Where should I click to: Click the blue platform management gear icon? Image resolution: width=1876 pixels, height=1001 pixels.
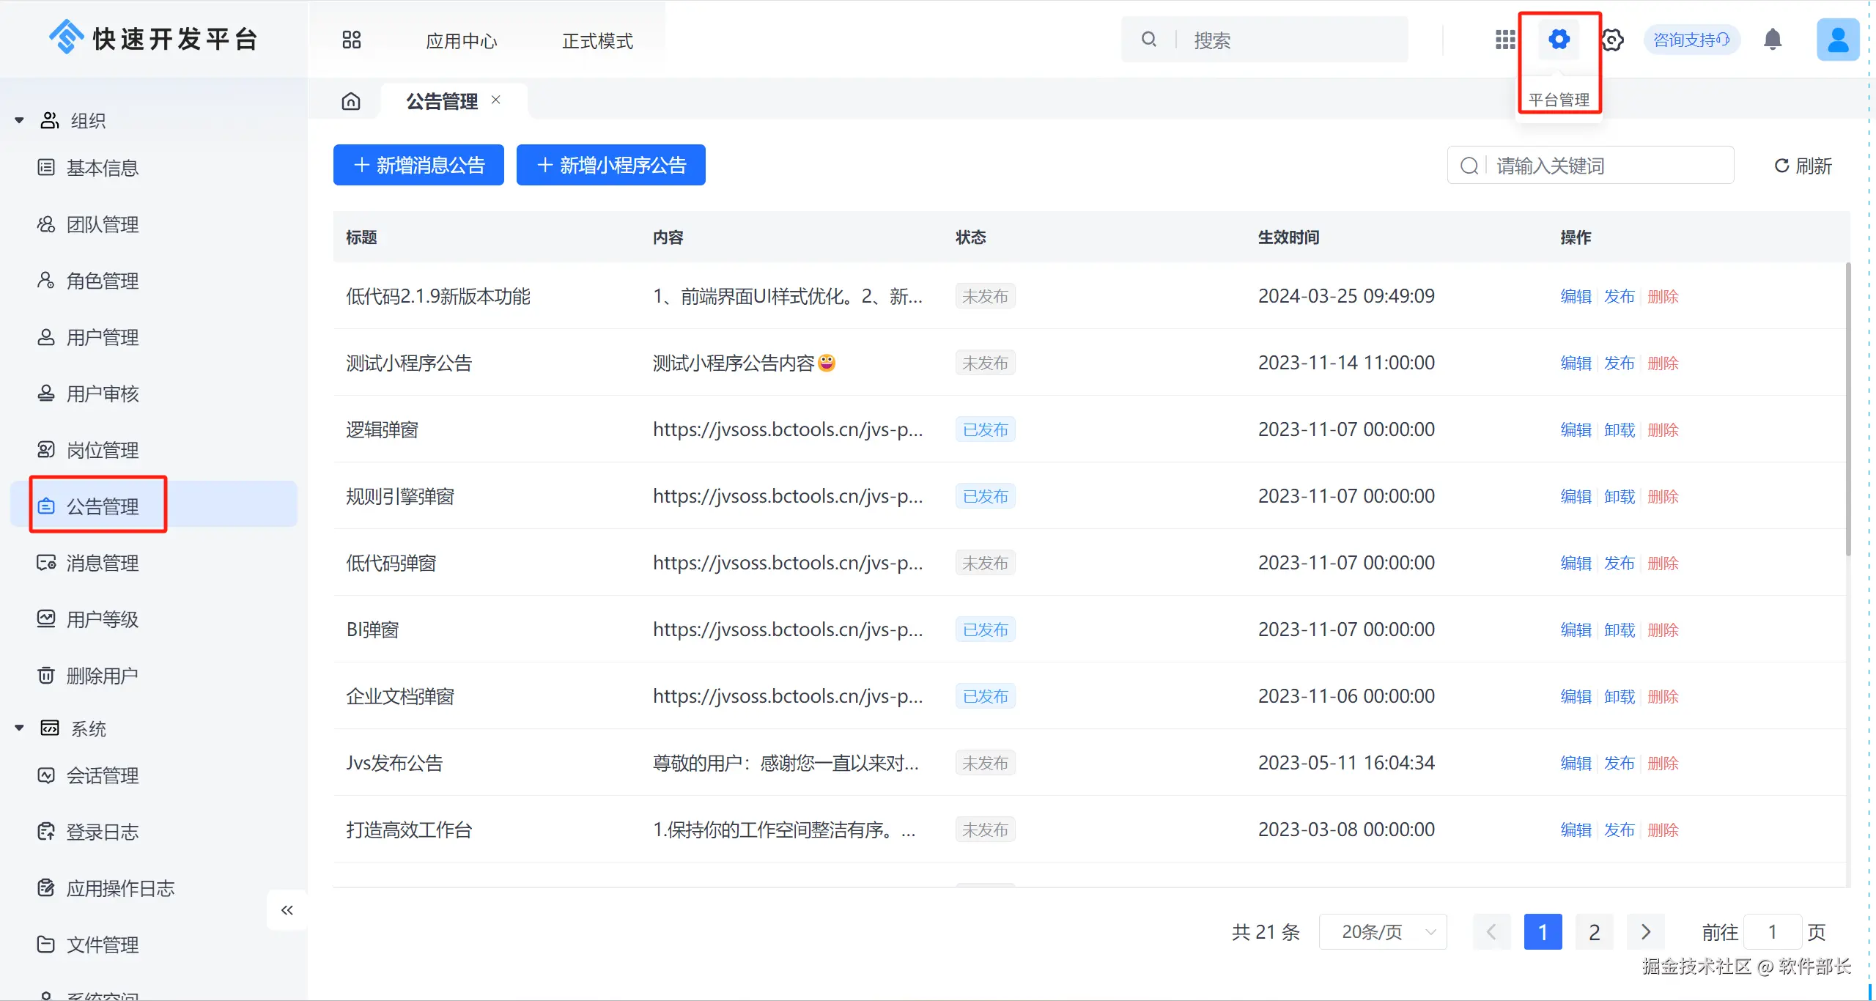click(x=1559, y=40)
